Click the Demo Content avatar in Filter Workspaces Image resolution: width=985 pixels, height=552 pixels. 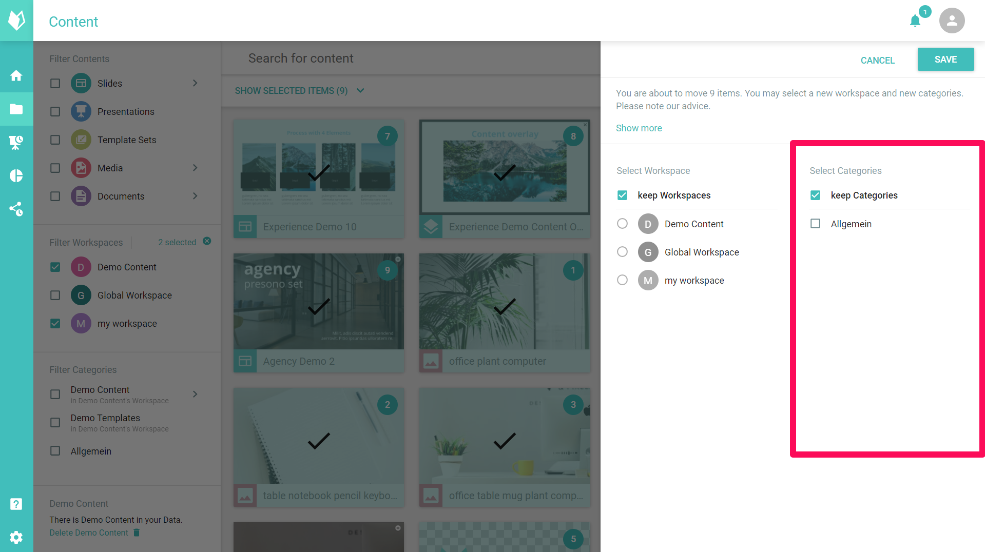tap(81, 267)
